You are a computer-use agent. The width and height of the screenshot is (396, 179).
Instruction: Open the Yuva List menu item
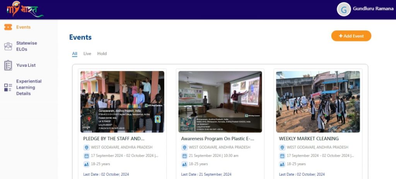(x=26, y=65)
